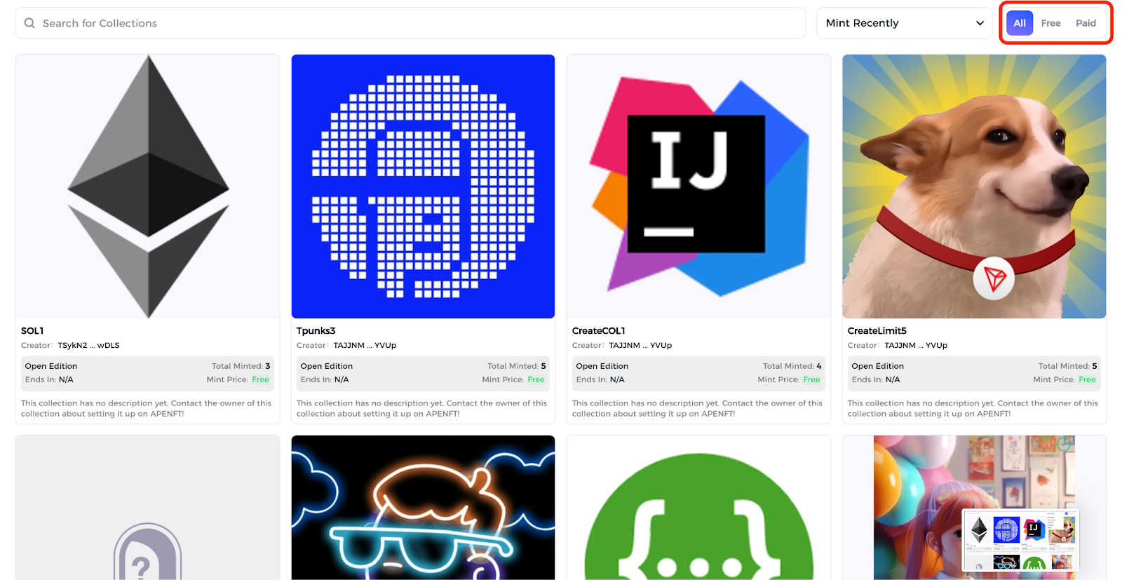Click CreateLimit5 creator address TAJJNM ... YVUp
Image resolution: width=1122 pixels, height=580 pixels.
[916, 345]
